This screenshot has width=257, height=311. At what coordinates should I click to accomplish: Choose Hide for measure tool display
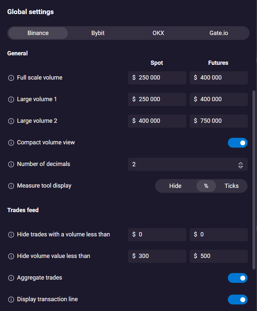pos(175,186)
